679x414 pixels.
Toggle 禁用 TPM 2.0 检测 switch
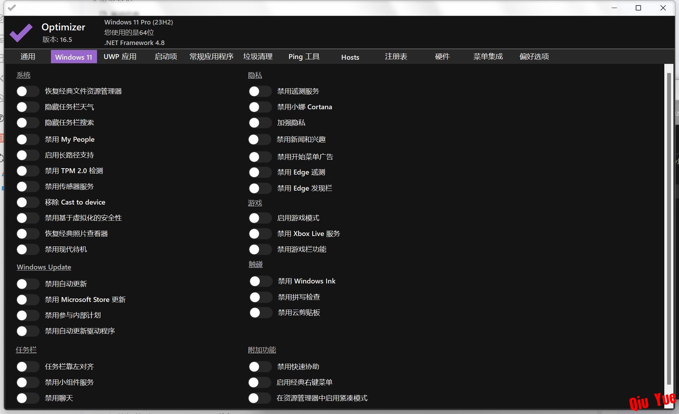click(28, 171)
